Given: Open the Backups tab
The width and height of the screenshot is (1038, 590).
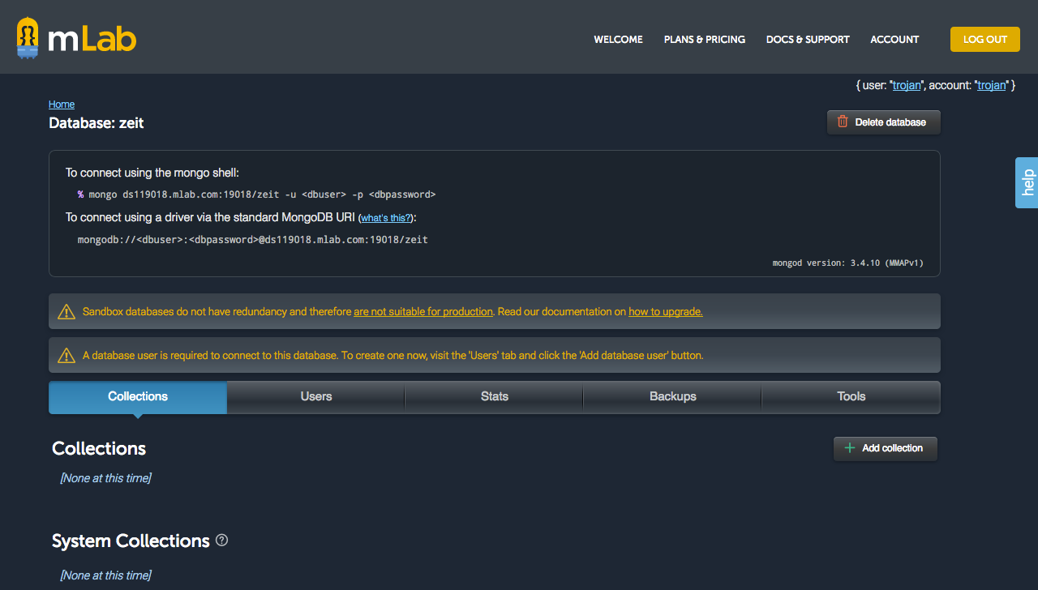Looking at the screenshot, I should [x=673, y=397].
